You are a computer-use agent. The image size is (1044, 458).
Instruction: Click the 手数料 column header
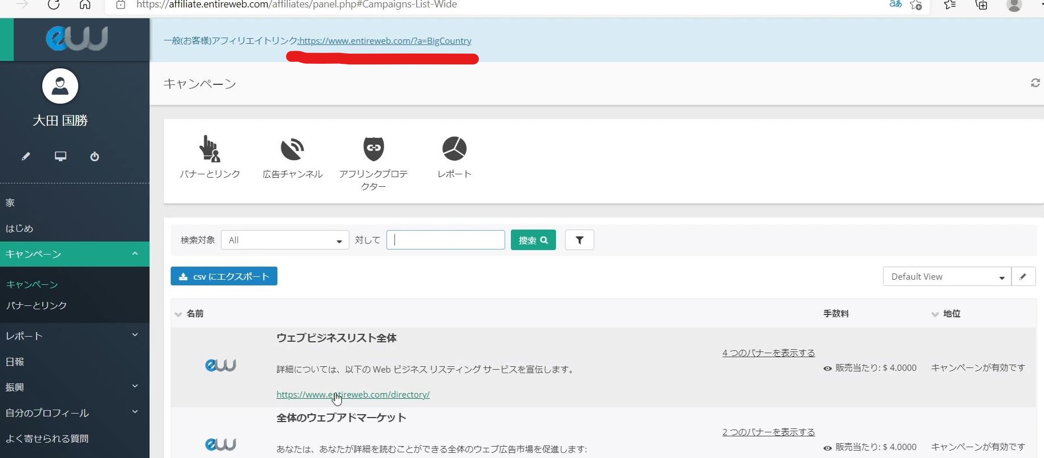[x=836, y=313]
